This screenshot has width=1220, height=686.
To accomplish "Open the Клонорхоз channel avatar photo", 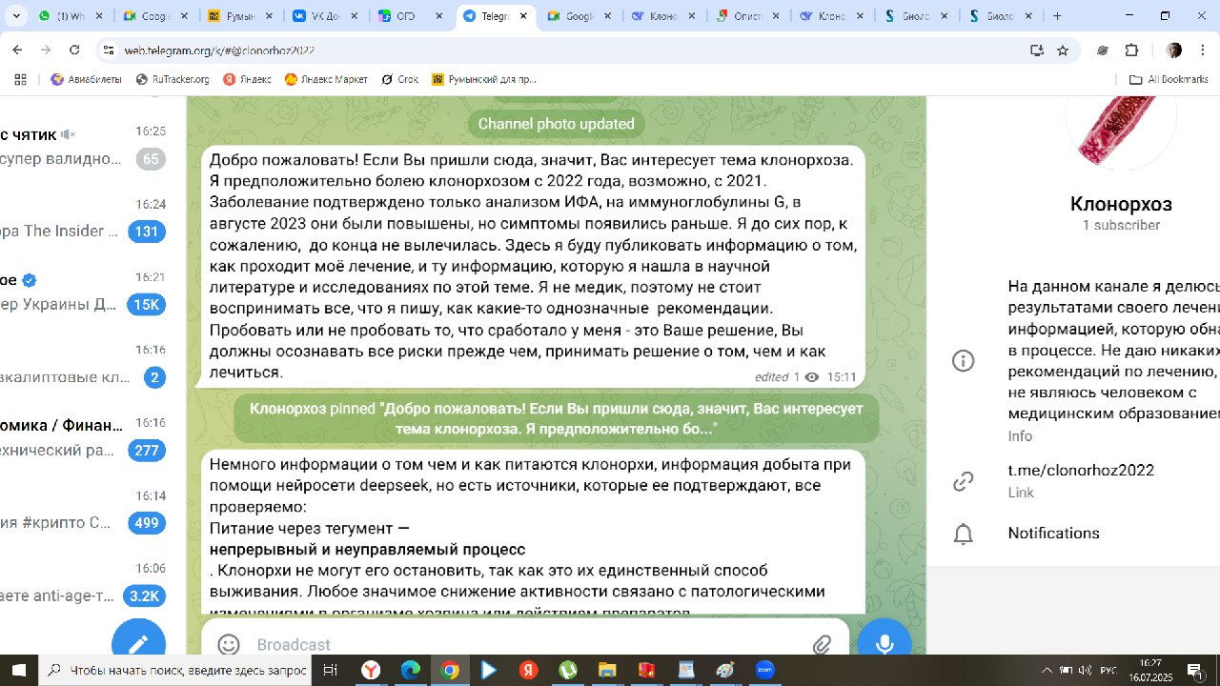I will click(1121, 134).
